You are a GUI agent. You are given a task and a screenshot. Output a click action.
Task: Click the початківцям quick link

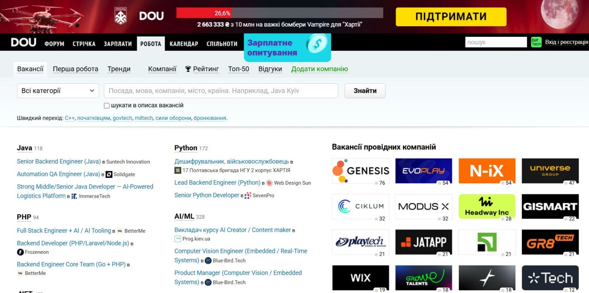[x=94, y=118]
